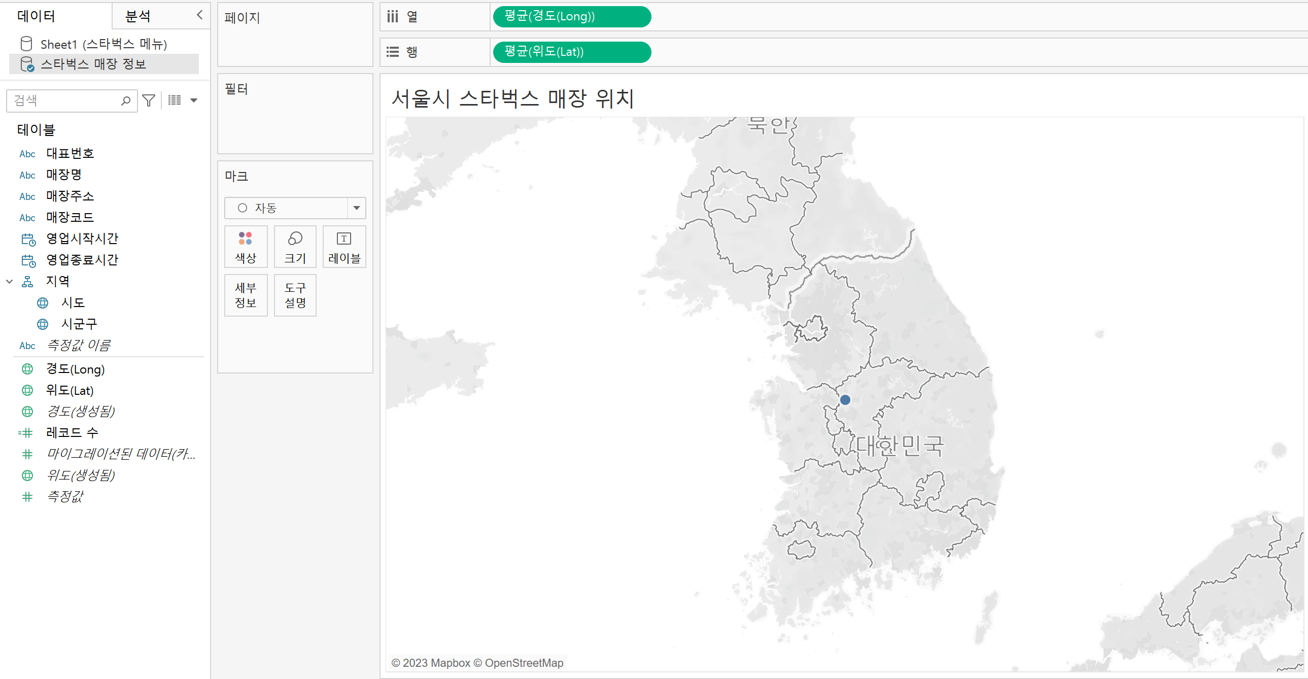
Task: Click the 스타벅스 매장 정보 data source icon
Action: 27,64
